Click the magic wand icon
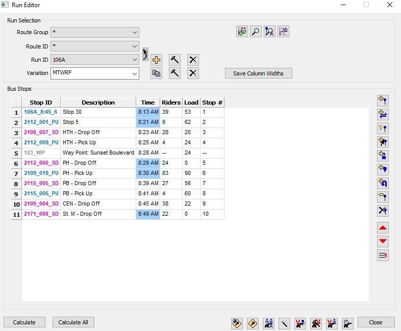The image size is (401, 331). 284,323
